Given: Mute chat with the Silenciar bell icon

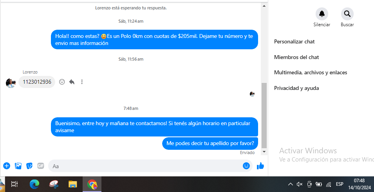Looking at the screenshot, I should click(322, 14).
